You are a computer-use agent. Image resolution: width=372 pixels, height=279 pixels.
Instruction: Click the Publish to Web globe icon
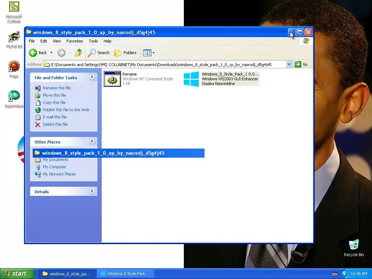pyautogui.click(x=38, y=110)
